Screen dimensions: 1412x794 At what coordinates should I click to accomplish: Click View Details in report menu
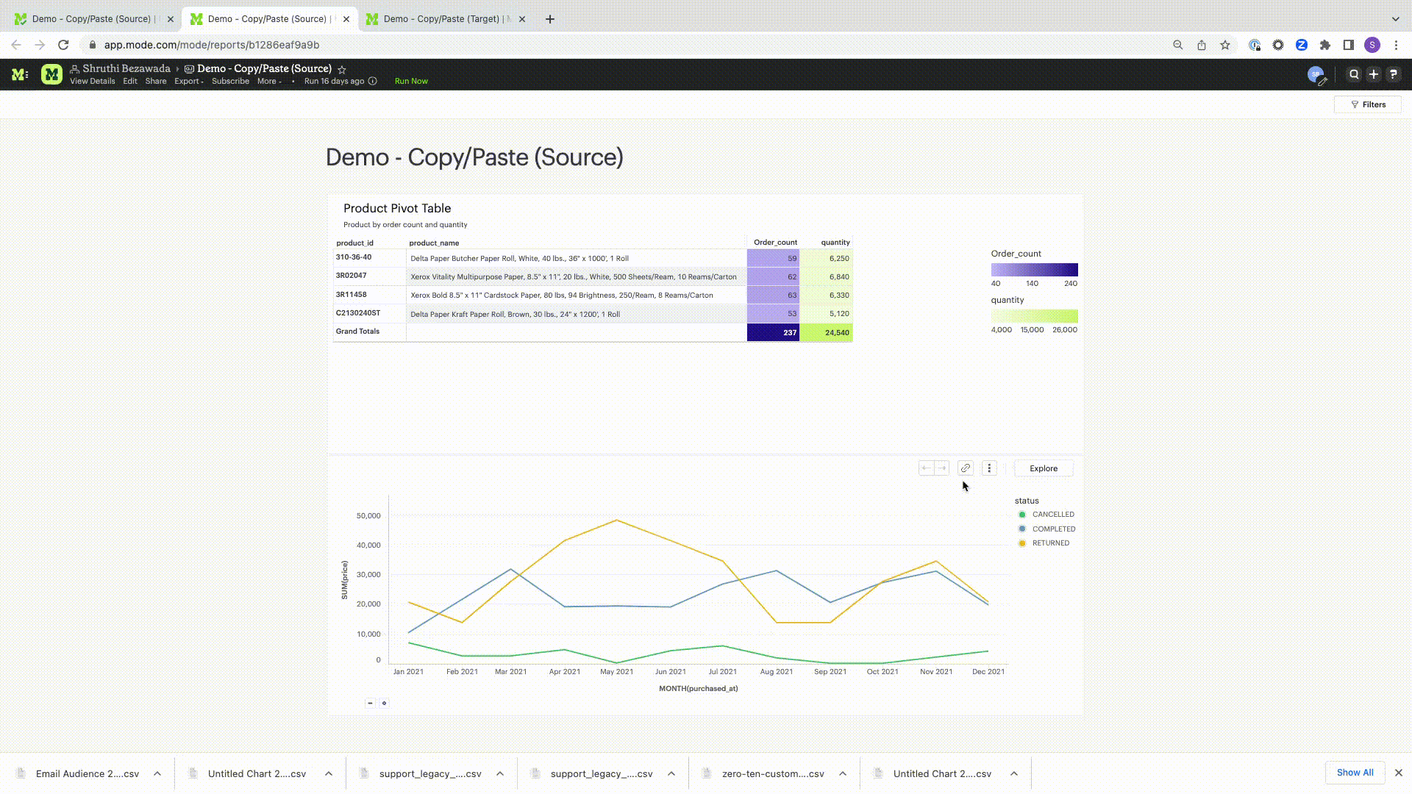click(x=93, y=81)
